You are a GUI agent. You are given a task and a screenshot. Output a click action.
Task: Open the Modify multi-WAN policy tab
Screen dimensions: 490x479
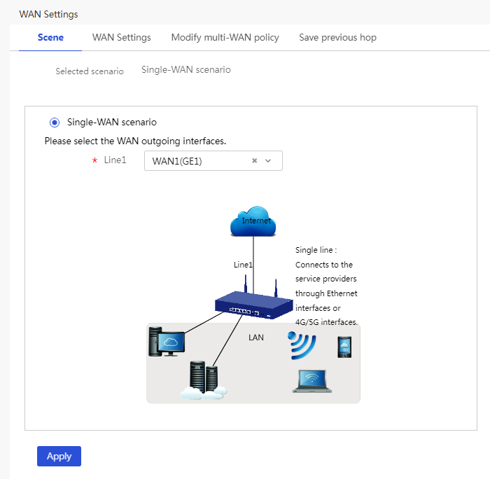pyautogui.click(x=225, y=38)
